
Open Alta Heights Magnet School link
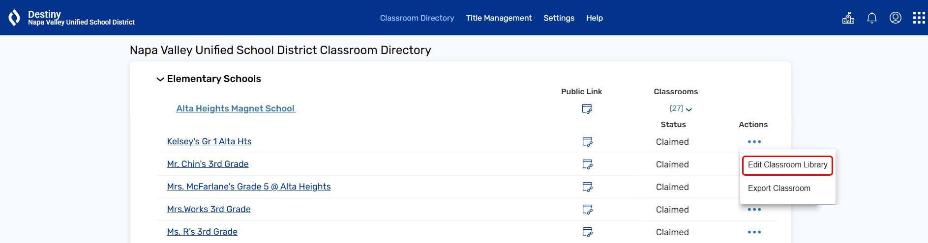(236, 108)
